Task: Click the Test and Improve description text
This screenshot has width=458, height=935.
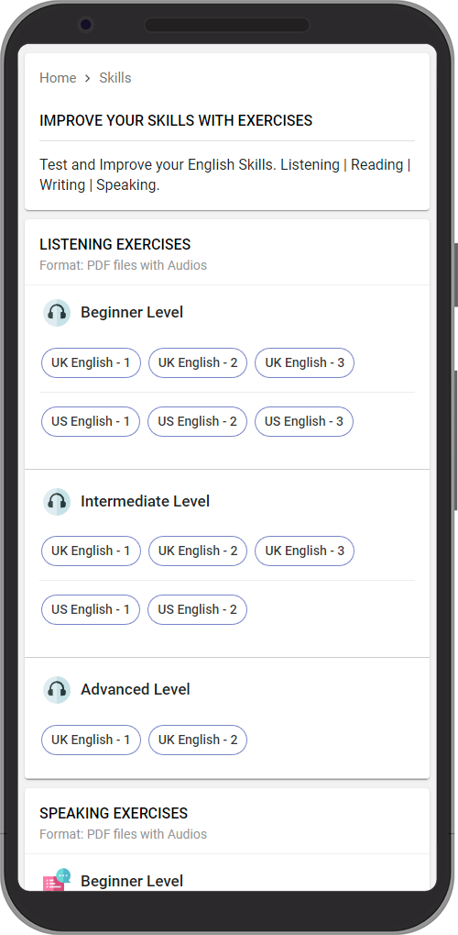Action: coord(225,174)
